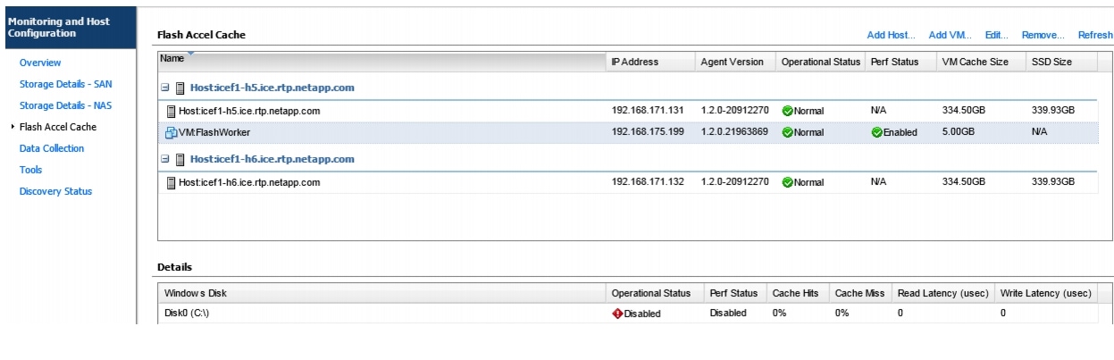This screenshot has height=360, width=1114.
Task: Sort by the Operational Status column header
Action: click(x=820, y=62)
